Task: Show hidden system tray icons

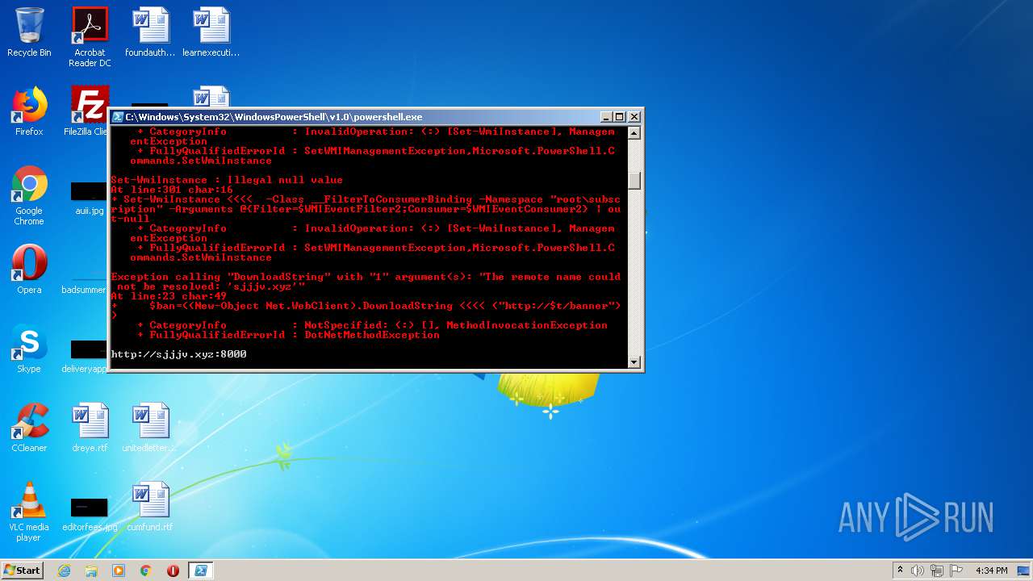Action: (900, 571)
